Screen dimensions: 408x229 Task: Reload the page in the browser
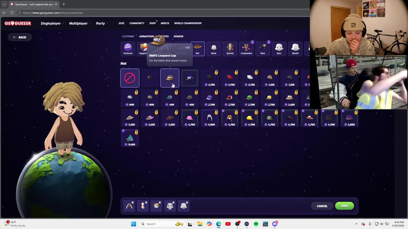(12, 13)
